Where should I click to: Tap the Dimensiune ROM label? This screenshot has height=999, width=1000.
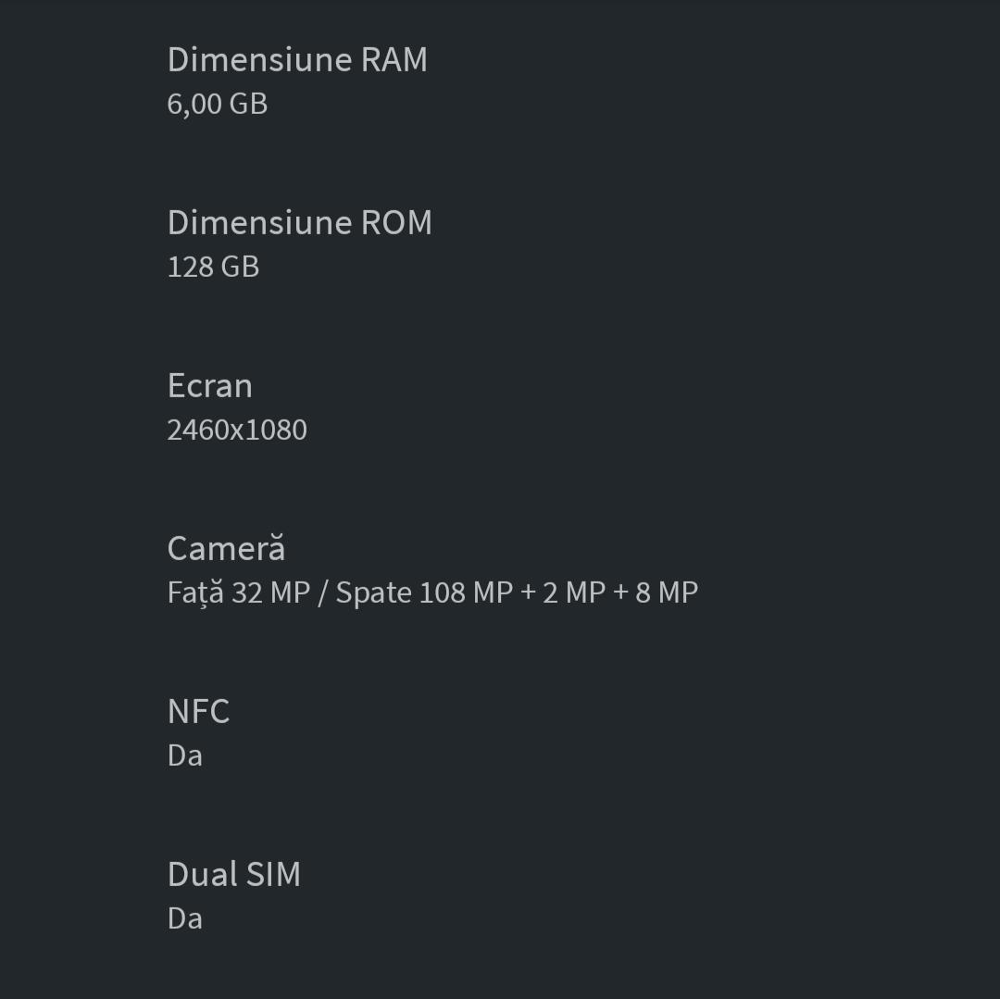pyautogui.click(x=299, y=222)
